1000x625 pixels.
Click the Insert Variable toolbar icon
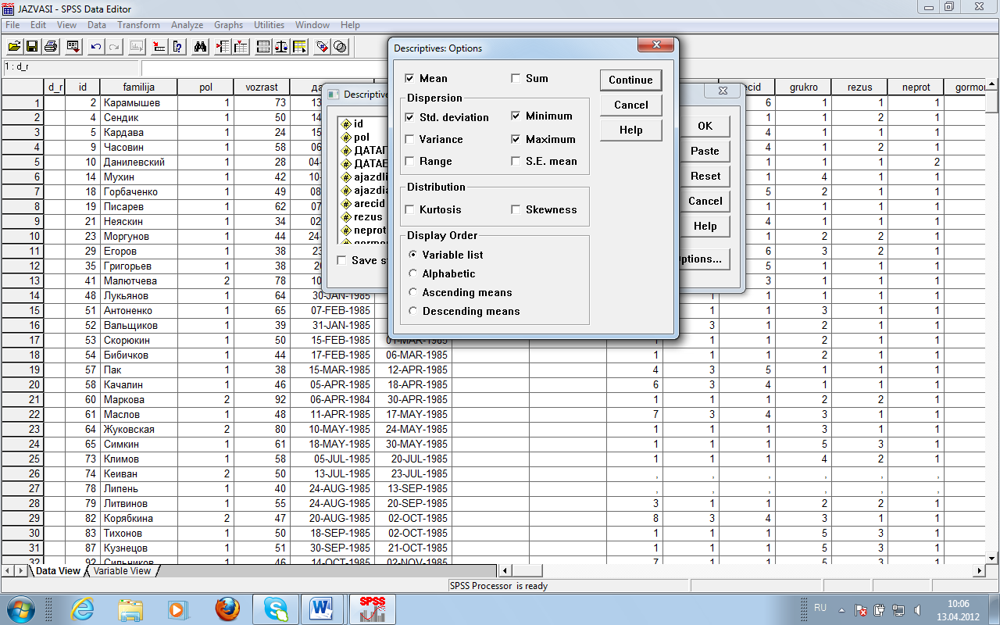click(241, 47)
